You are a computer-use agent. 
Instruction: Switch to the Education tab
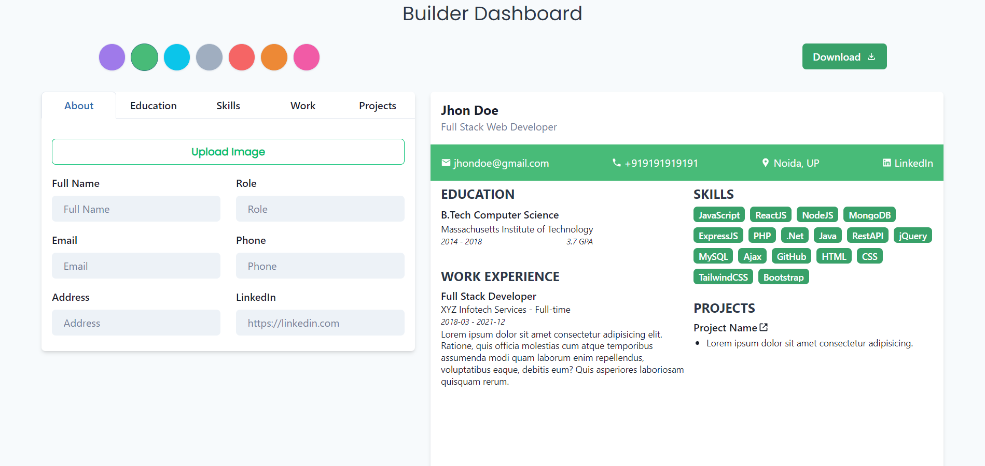(x=154, y=106)
